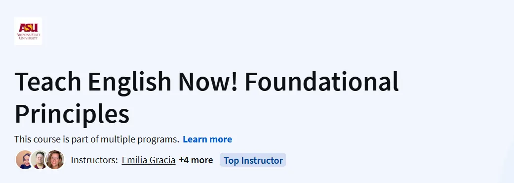Screen dimensions: 514x183
Task: Click the word 'Principles' in the course title
Action: [72, 113]
